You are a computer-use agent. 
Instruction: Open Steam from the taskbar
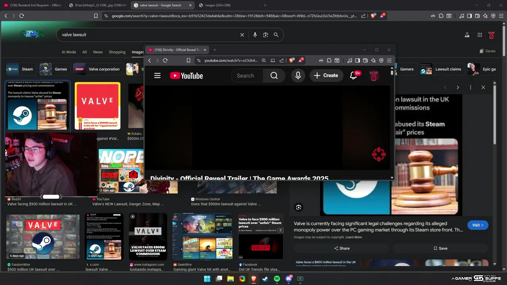(265, 279)
